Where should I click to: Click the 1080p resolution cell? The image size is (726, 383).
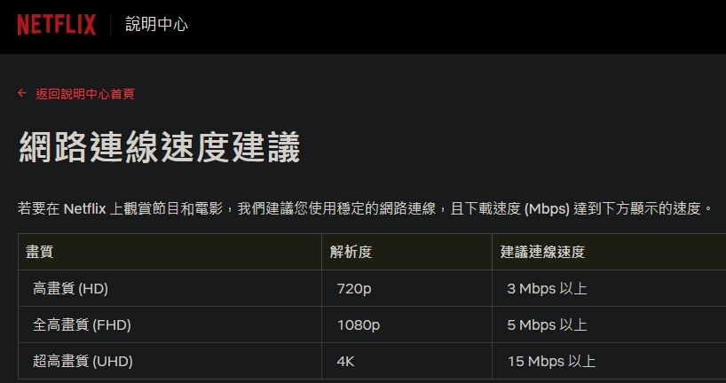click(x=407, y=324)
